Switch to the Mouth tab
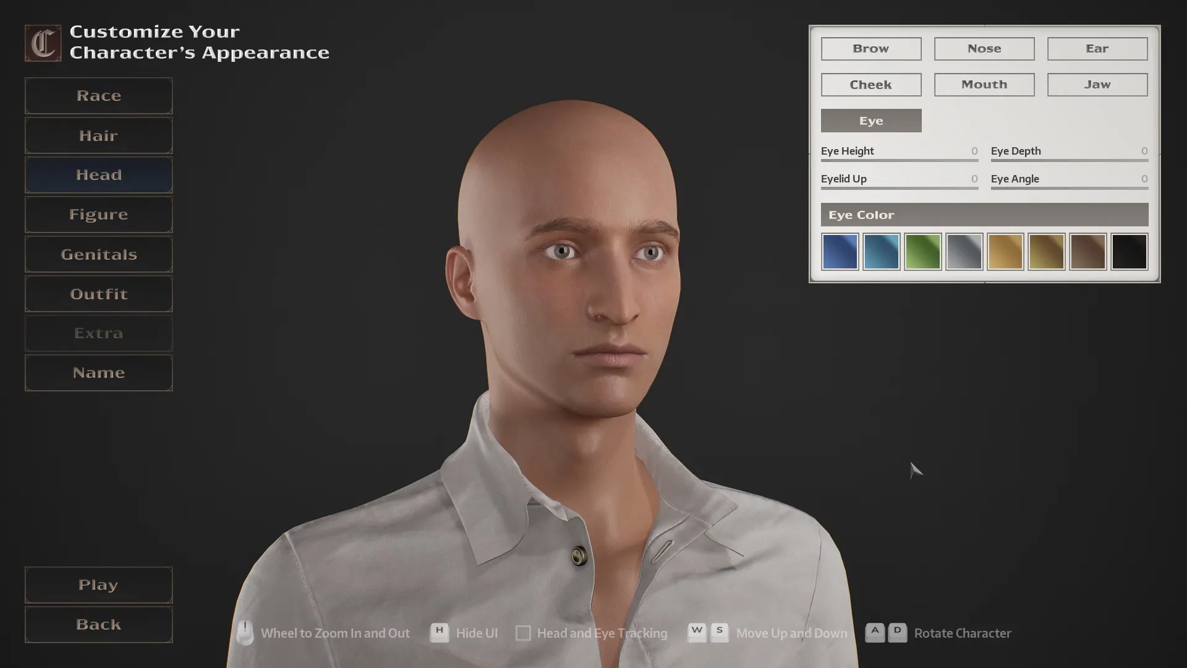The image size is (1187, 668). [x=984, y=85]
